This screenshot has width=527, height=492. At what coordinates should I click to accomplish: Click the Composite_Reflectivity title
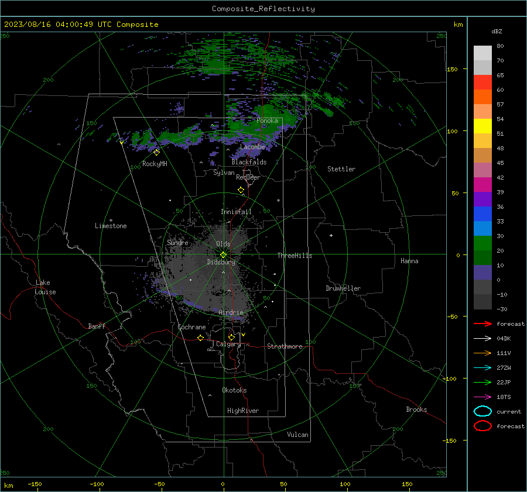(x=263, y=9)
